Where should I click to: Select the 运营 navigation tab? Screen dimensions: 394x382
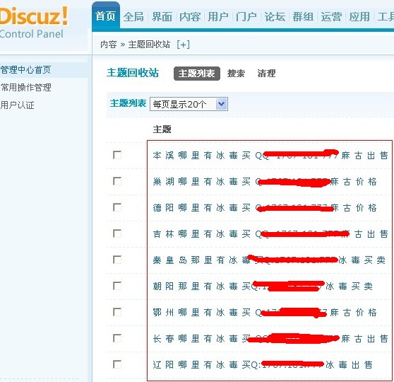[331, 17]
